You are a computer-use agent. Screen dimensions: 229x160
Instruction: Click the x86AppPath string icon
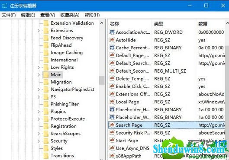click(112, 156)
